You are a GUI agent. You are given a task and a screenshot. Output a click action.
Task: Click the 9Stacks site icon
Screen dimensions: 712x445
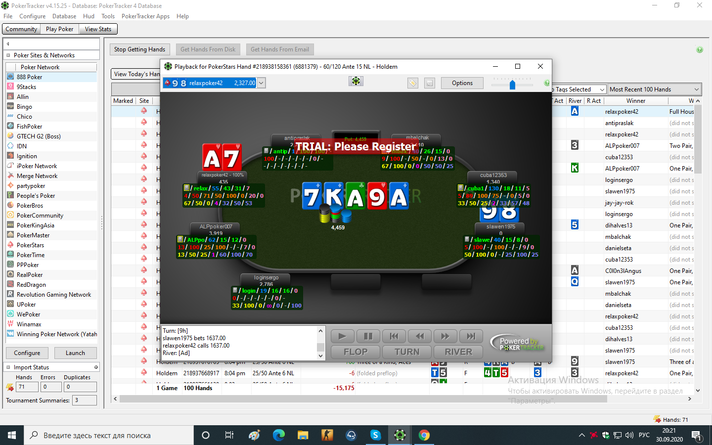10,87
